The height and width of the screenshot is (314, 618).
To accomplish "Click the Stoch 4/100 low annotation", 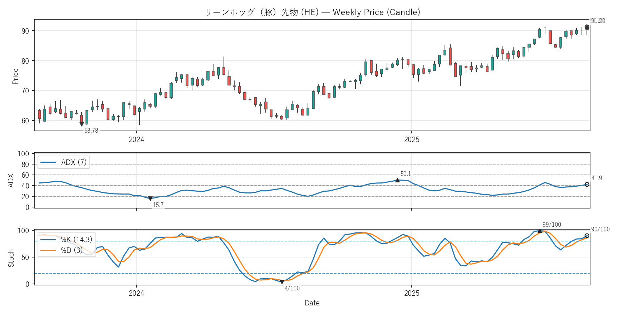I will [x=292, y=288].
